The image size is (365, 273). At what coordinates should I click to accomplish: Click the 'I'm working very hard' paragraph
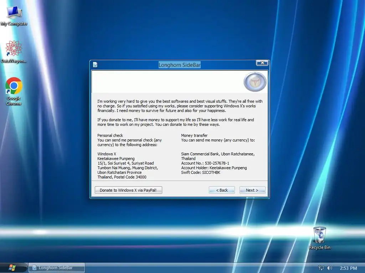tap(180, 106)
